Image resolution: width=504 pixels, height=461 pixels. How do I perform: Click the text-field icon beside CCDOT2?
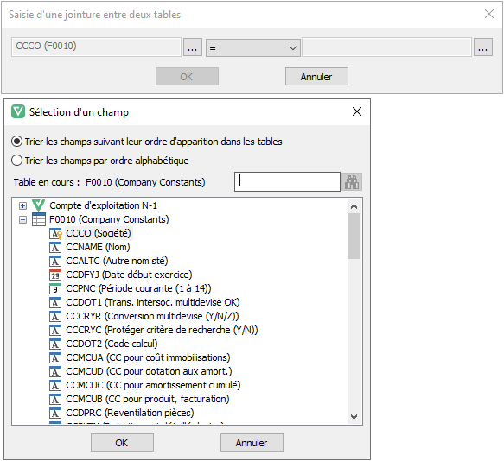(x=55, y=344)
